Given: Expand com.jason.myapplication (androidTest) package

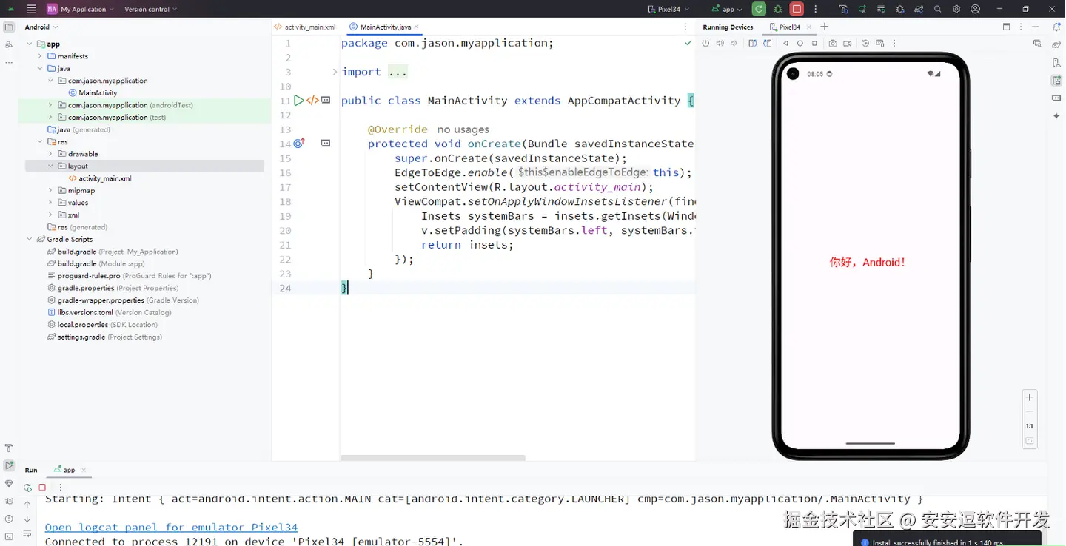Looking at the screenshot, I should 50,105.
